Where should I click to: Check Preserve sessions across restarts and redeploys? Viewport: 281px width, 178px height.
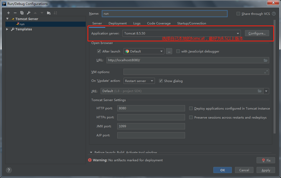[x=191, y=117]
